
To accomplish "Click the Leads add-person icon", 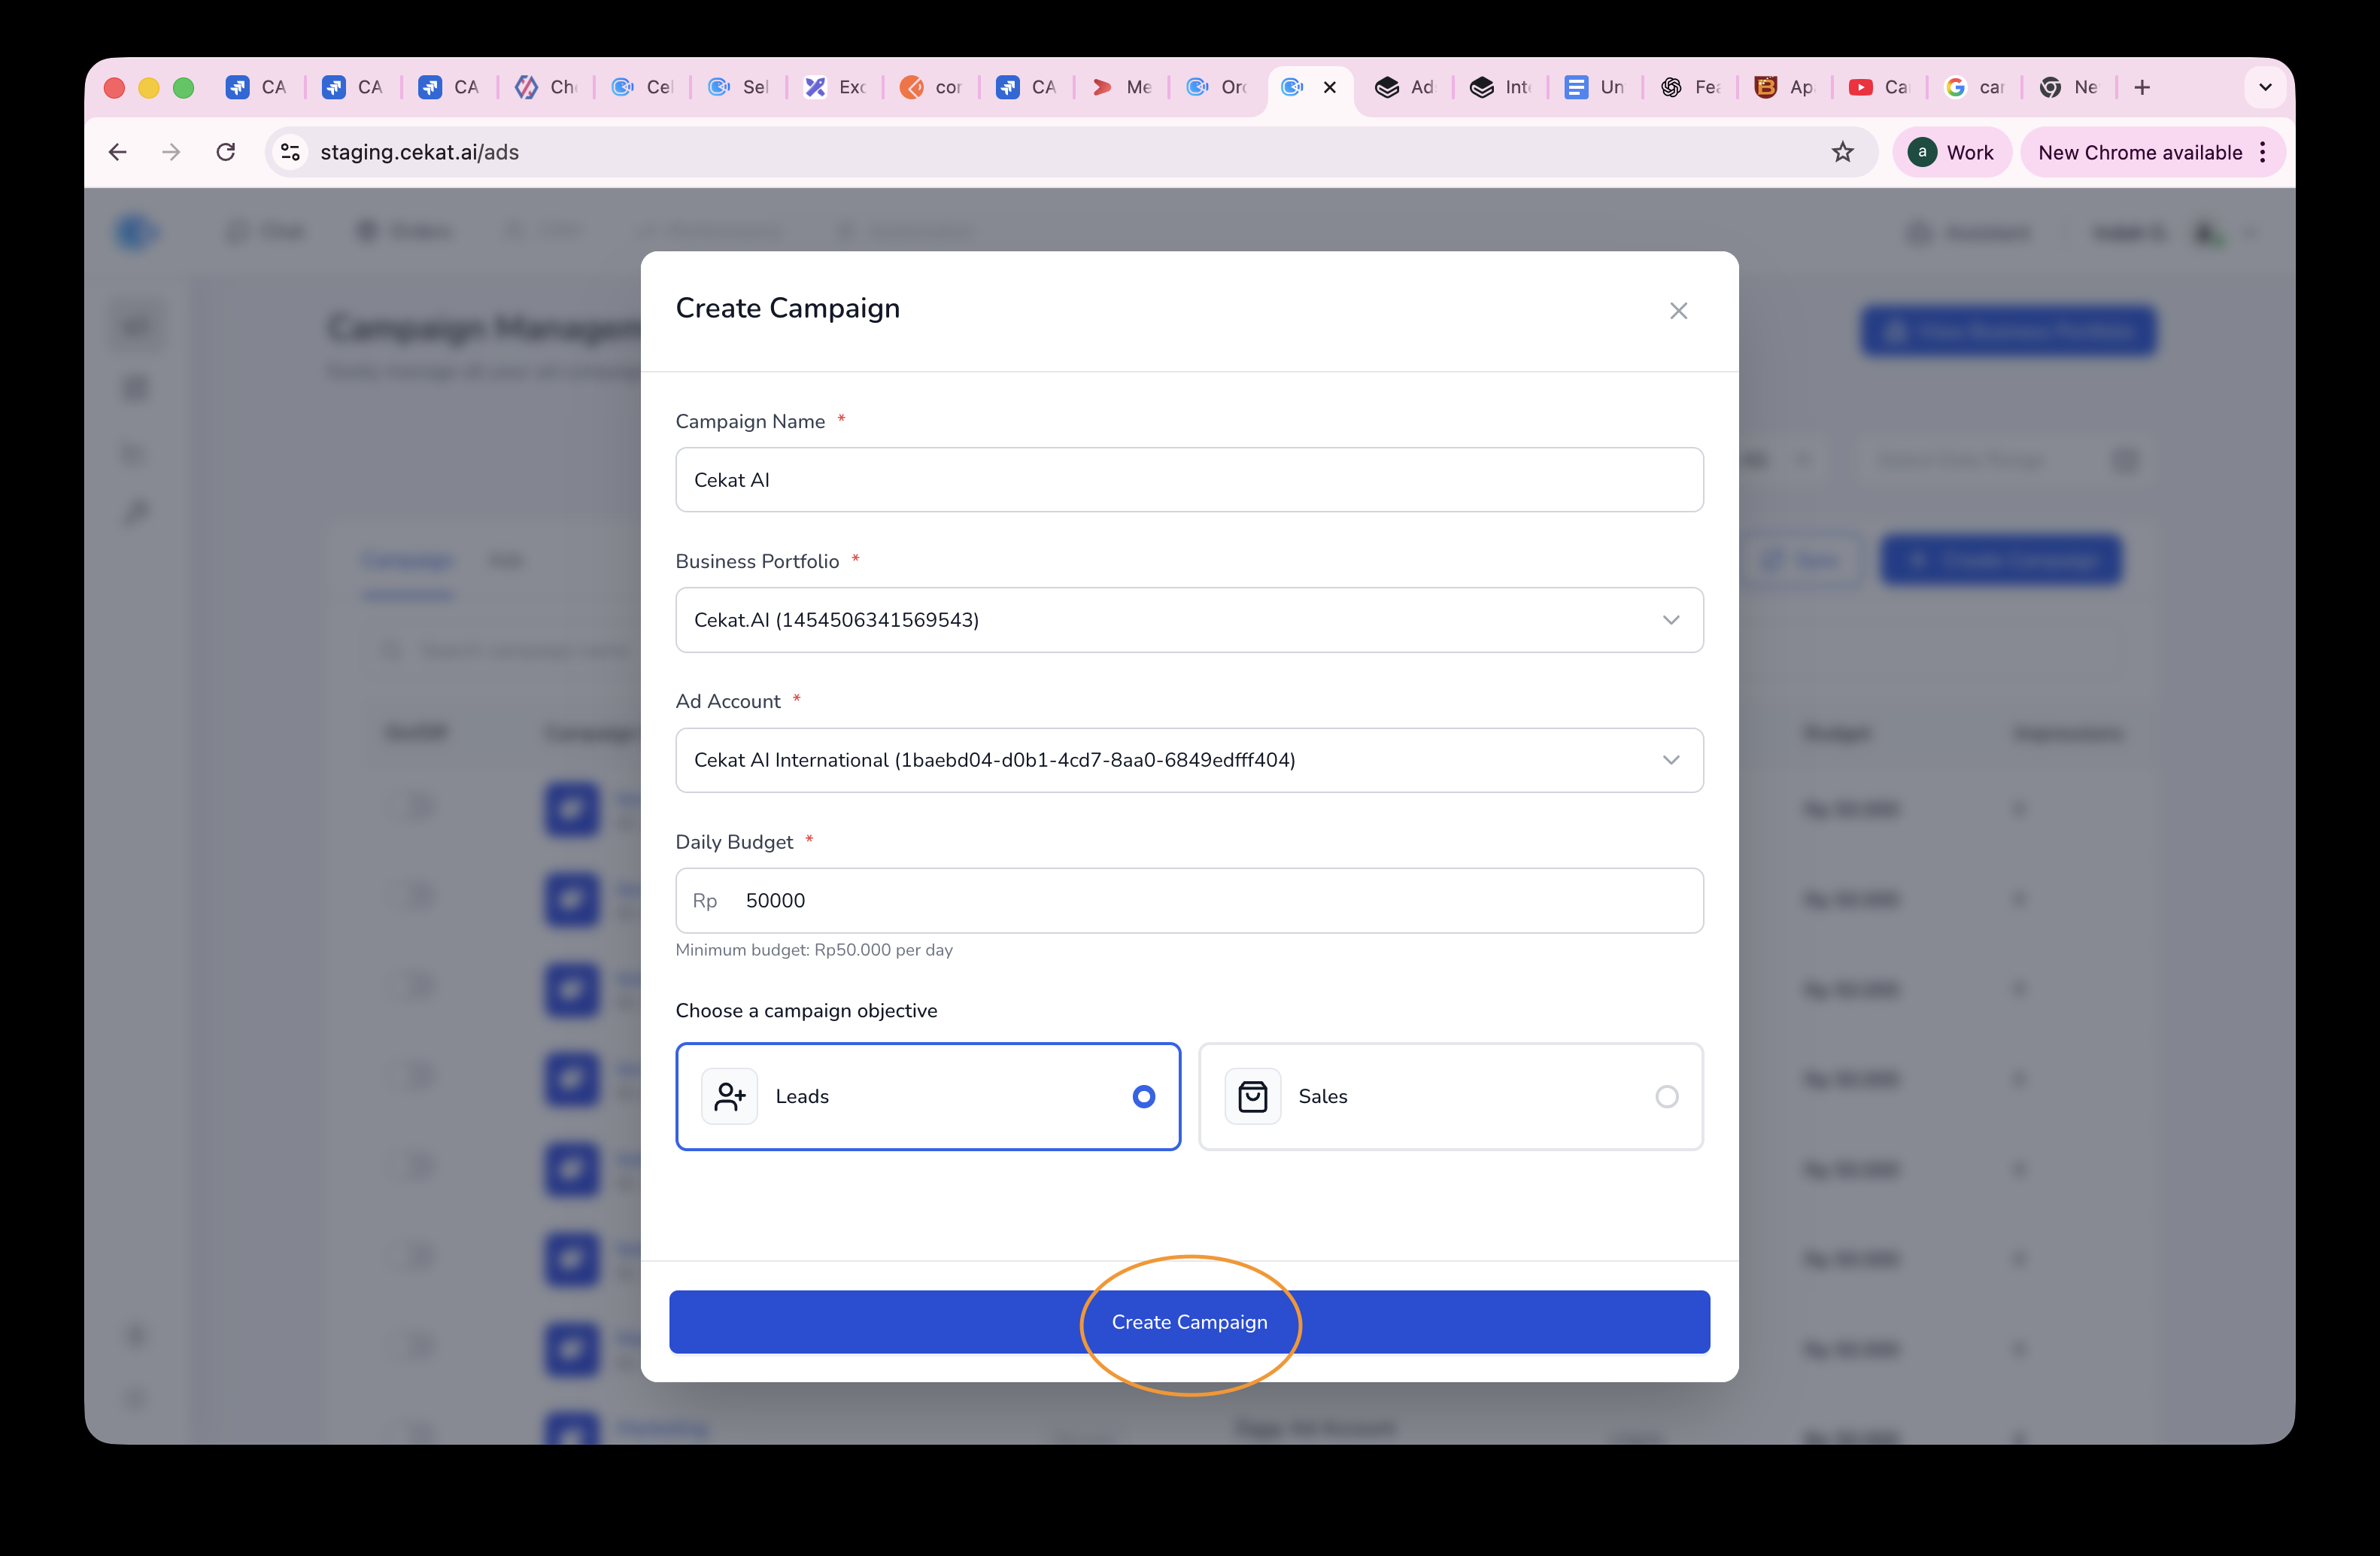I will 729,1096.
